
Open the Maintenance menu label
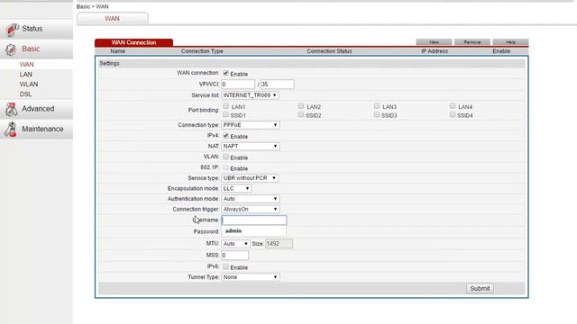(42, 129)
